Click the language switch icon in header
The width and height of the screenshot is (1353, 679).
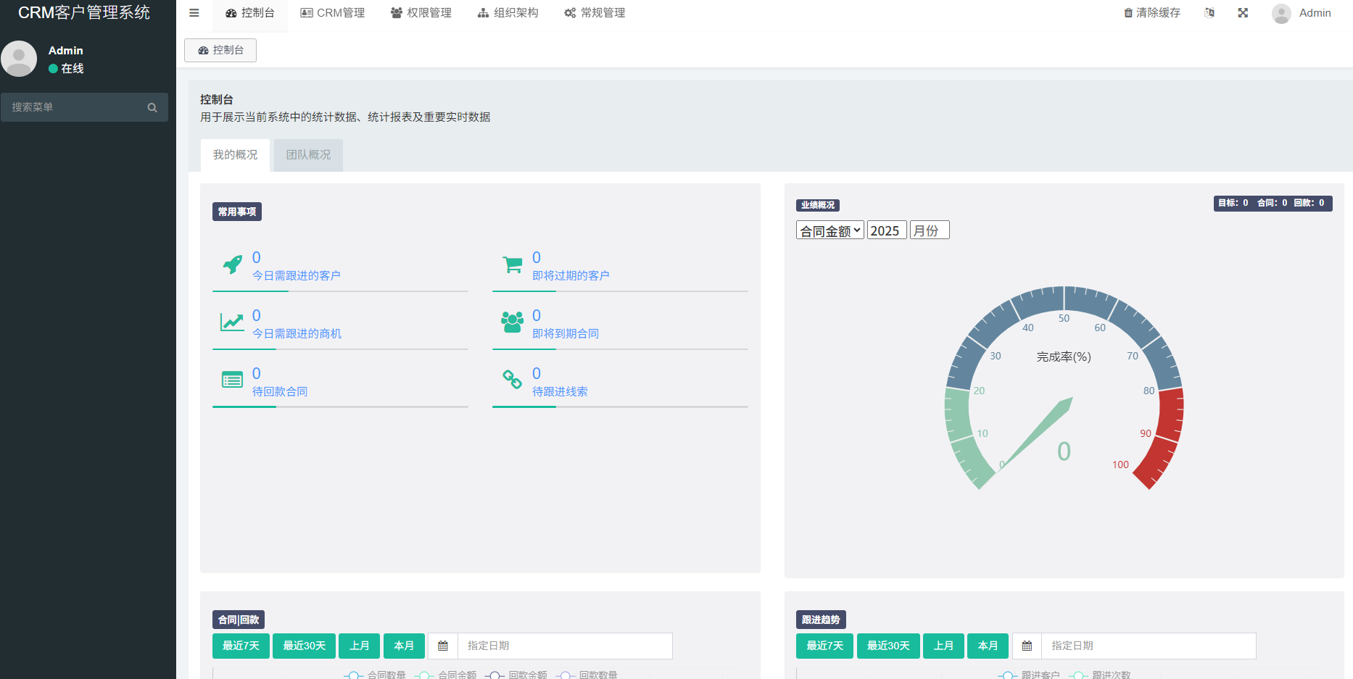pos(1209,13)
